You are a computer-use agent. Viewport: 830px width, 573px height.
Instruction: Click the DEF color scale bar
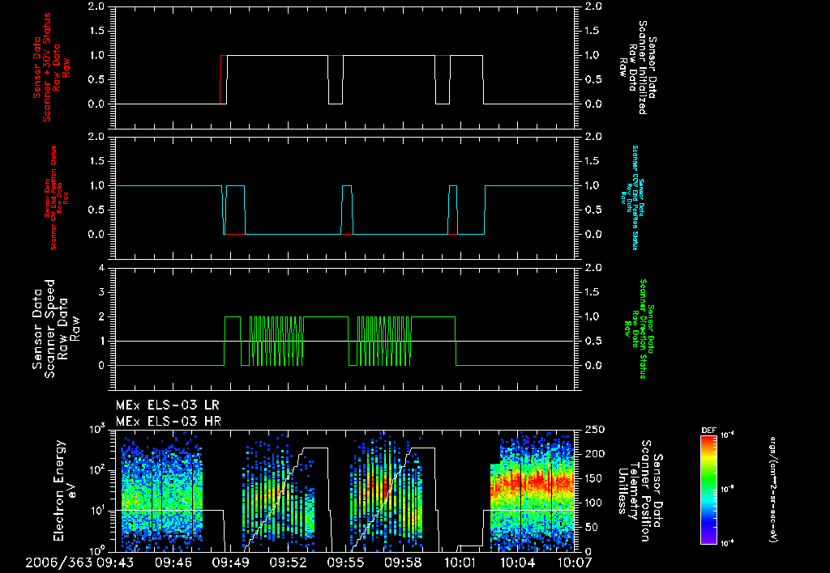coord(708,489)
